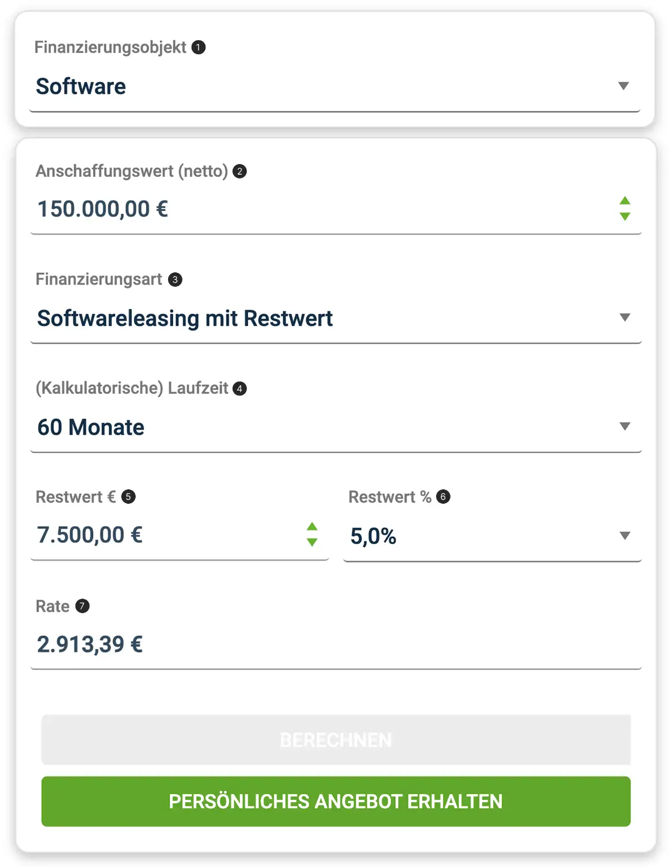The image size is (670, 867).
Task: Click the green down arrow for Restwert €
Action: tap(312, 543)
